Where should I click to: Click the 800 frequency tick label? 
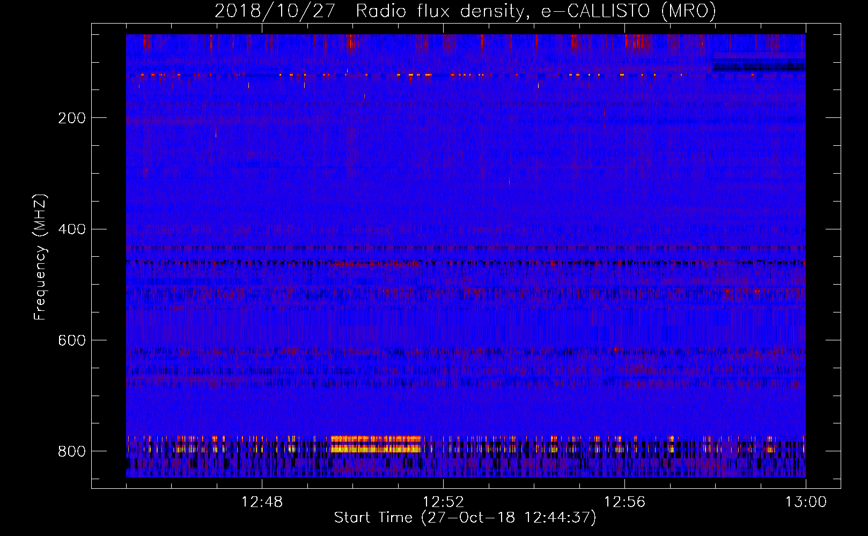click(x=71, y=451)
